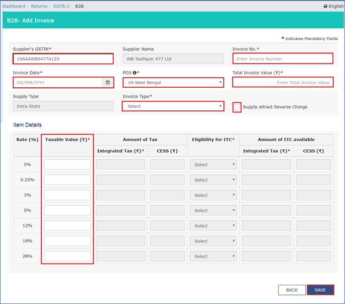Tick Supply attract Reverse Charge checkbox
The width and height of the screenshot is (345, 304).
click(237, 107)
